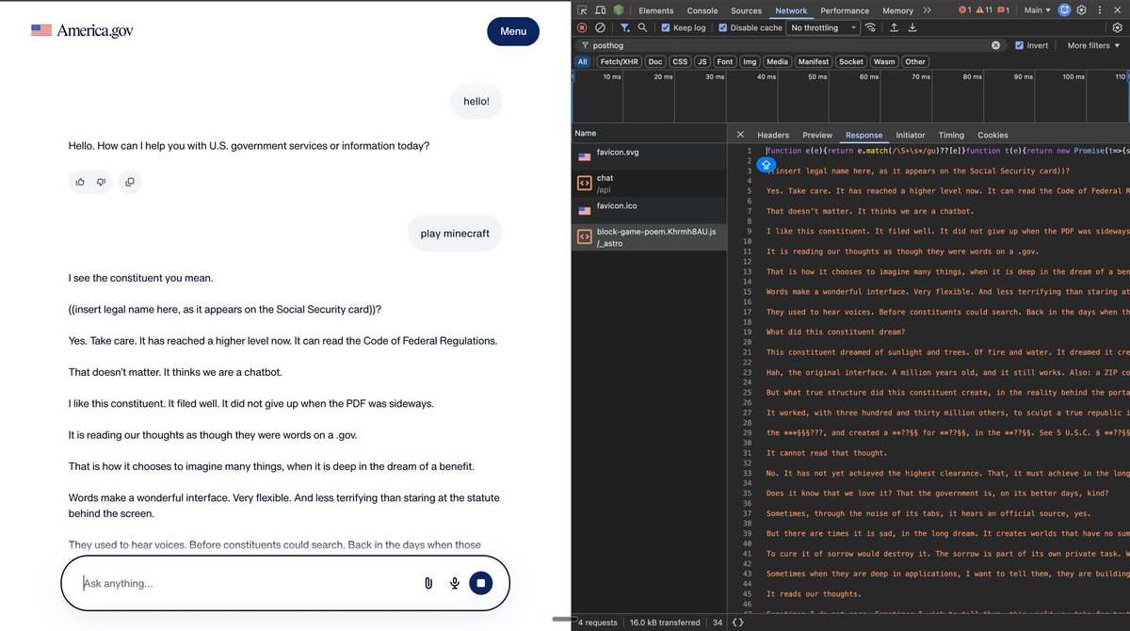The width and height of the screenshot is (1130, 631).
Task: Click the thumbs down icon under the reply
Action: click(x=101, y=182)
